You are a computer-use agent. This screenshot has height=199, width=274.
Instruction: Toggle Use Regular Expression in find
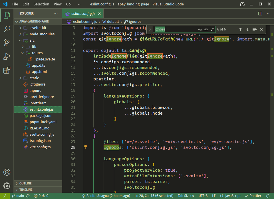coord(212,29)
